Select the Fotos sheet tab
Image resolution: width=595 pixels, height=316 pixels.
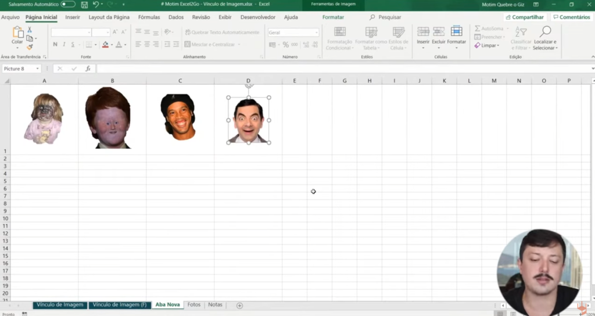(194, 304)
